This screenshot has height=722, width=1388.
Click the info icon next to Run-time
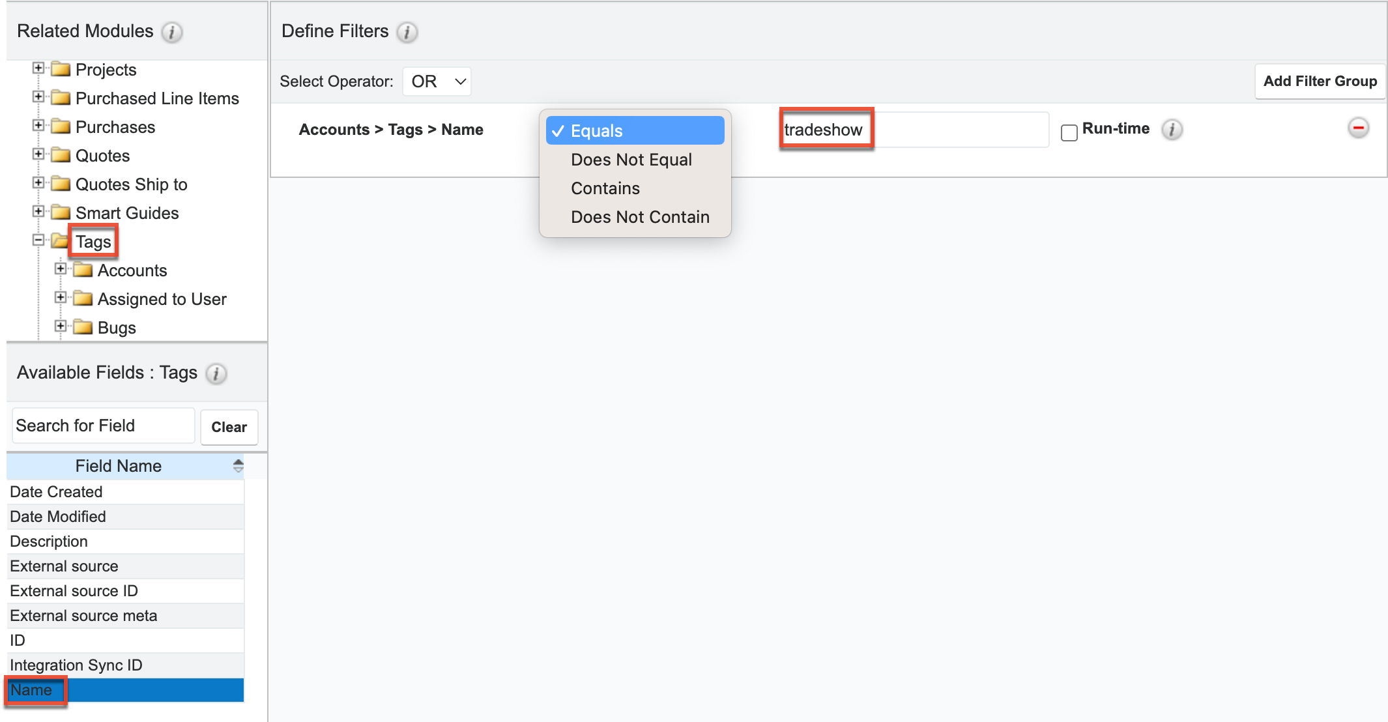click(x=1172, y=130)
